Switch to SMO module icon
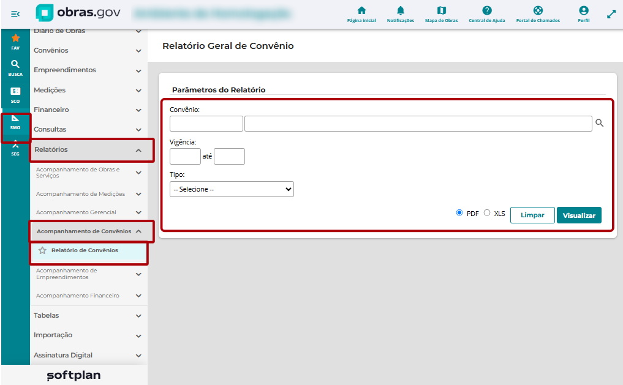The height and width of the screenshot is (385, 623). click(15, 122)
